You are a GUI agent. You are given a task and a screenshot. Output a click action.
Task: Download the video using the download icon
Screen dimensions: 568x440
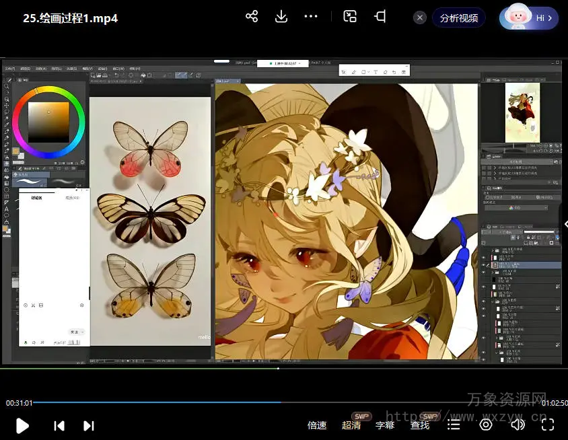click(x=281, y=17)
